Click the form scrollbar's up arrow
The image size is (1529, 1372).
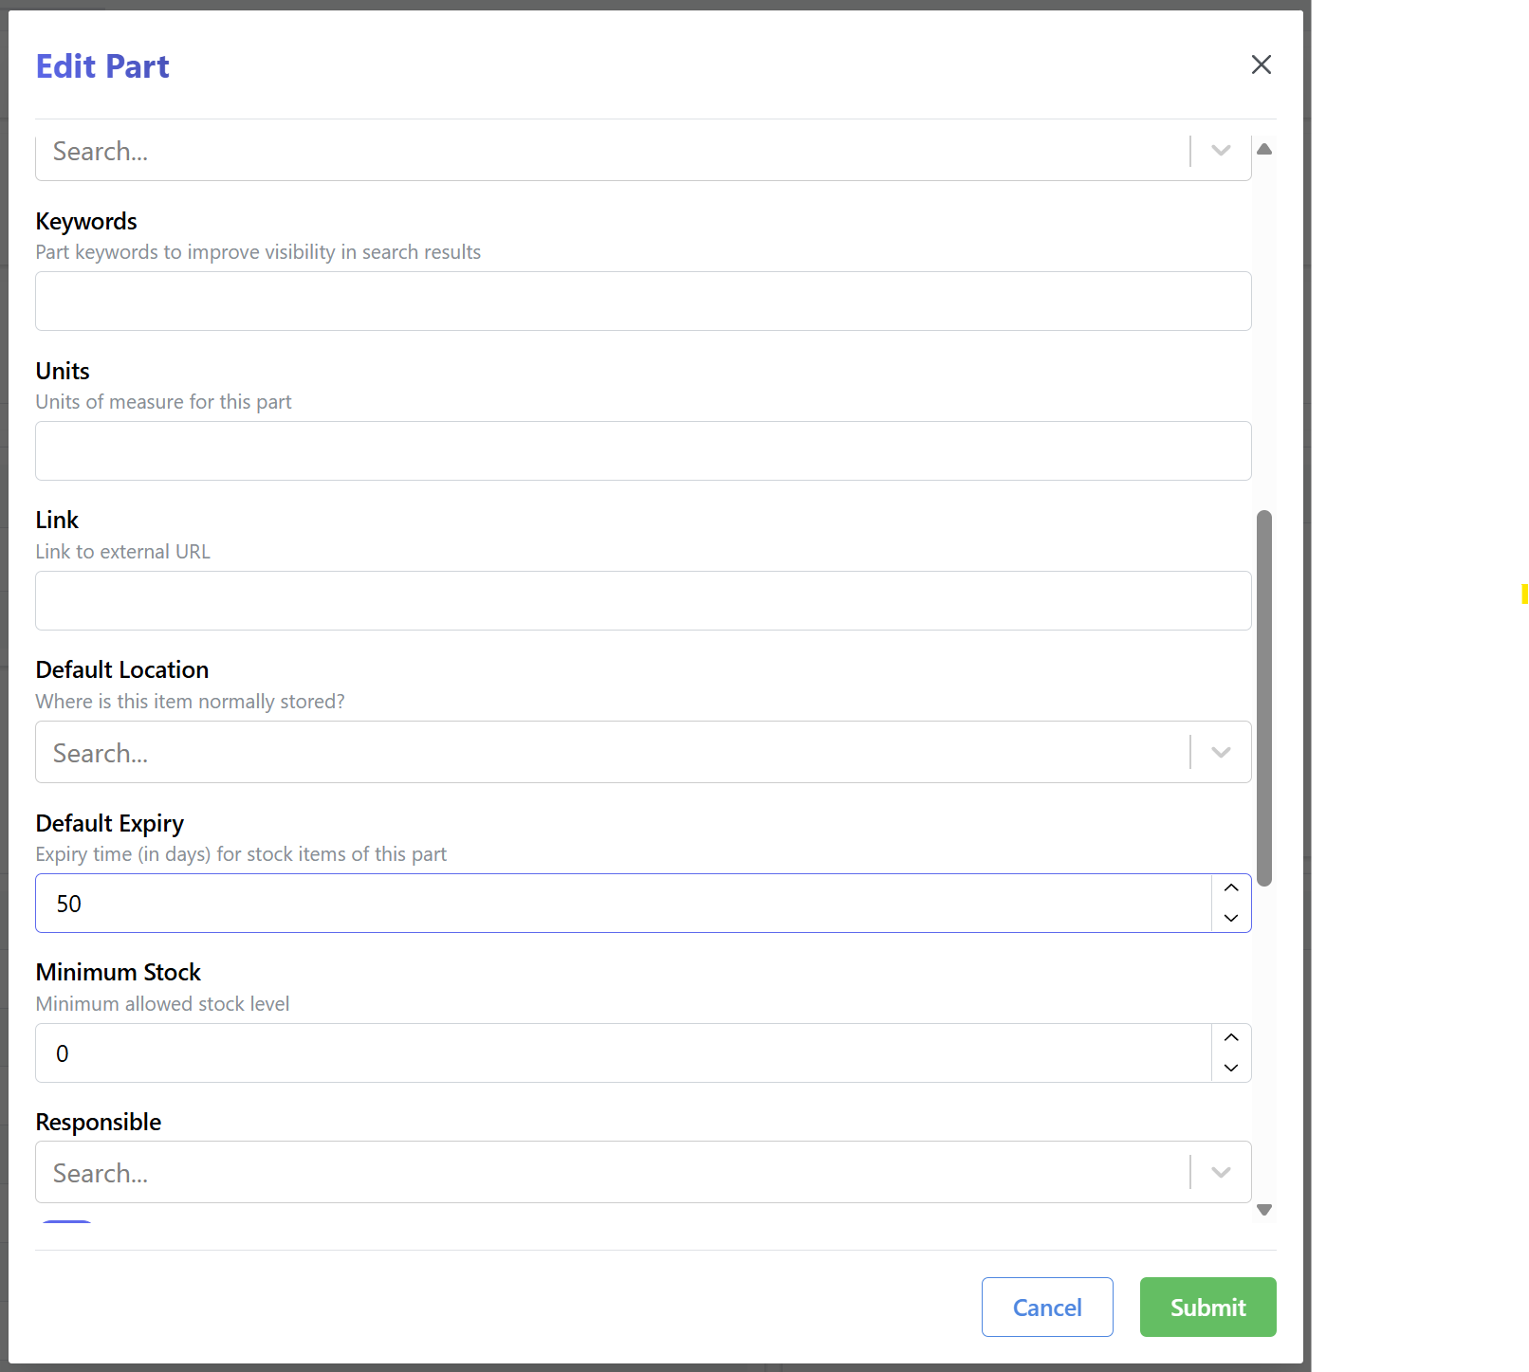(1264, 149)
